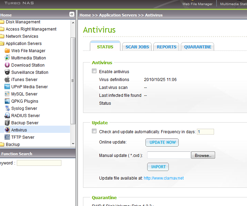Click the Browse button for manual update
The width and height of the screenshot is (247, 206).
(x=203, y=156)
